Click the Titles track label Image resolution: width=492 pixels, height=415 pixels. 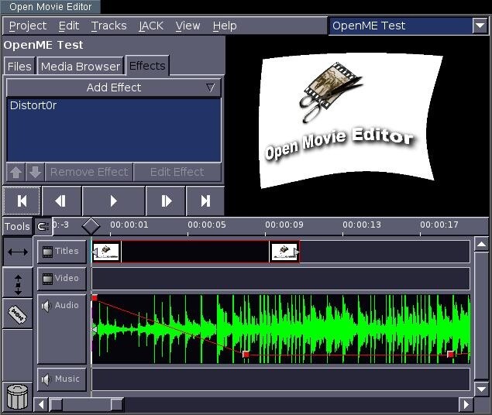[67, 251]
